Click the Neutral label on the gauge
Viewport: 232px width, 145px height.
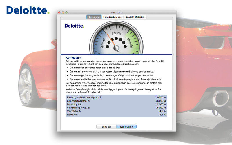point(116,33)
